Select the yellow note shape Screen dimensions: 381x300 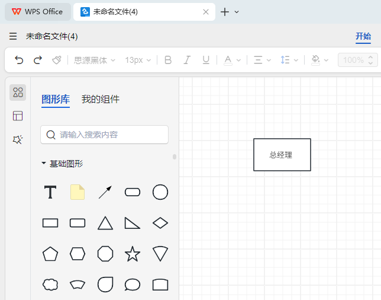78,192
